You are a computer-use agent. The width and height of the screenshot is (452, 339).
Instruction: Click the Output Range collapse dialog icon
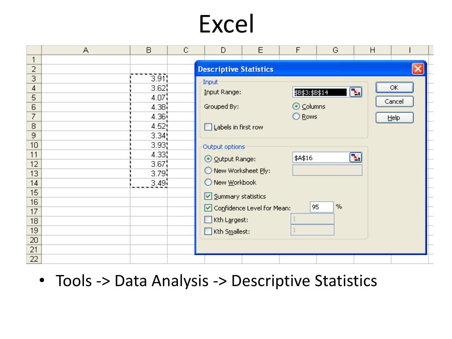click(355, 158)
